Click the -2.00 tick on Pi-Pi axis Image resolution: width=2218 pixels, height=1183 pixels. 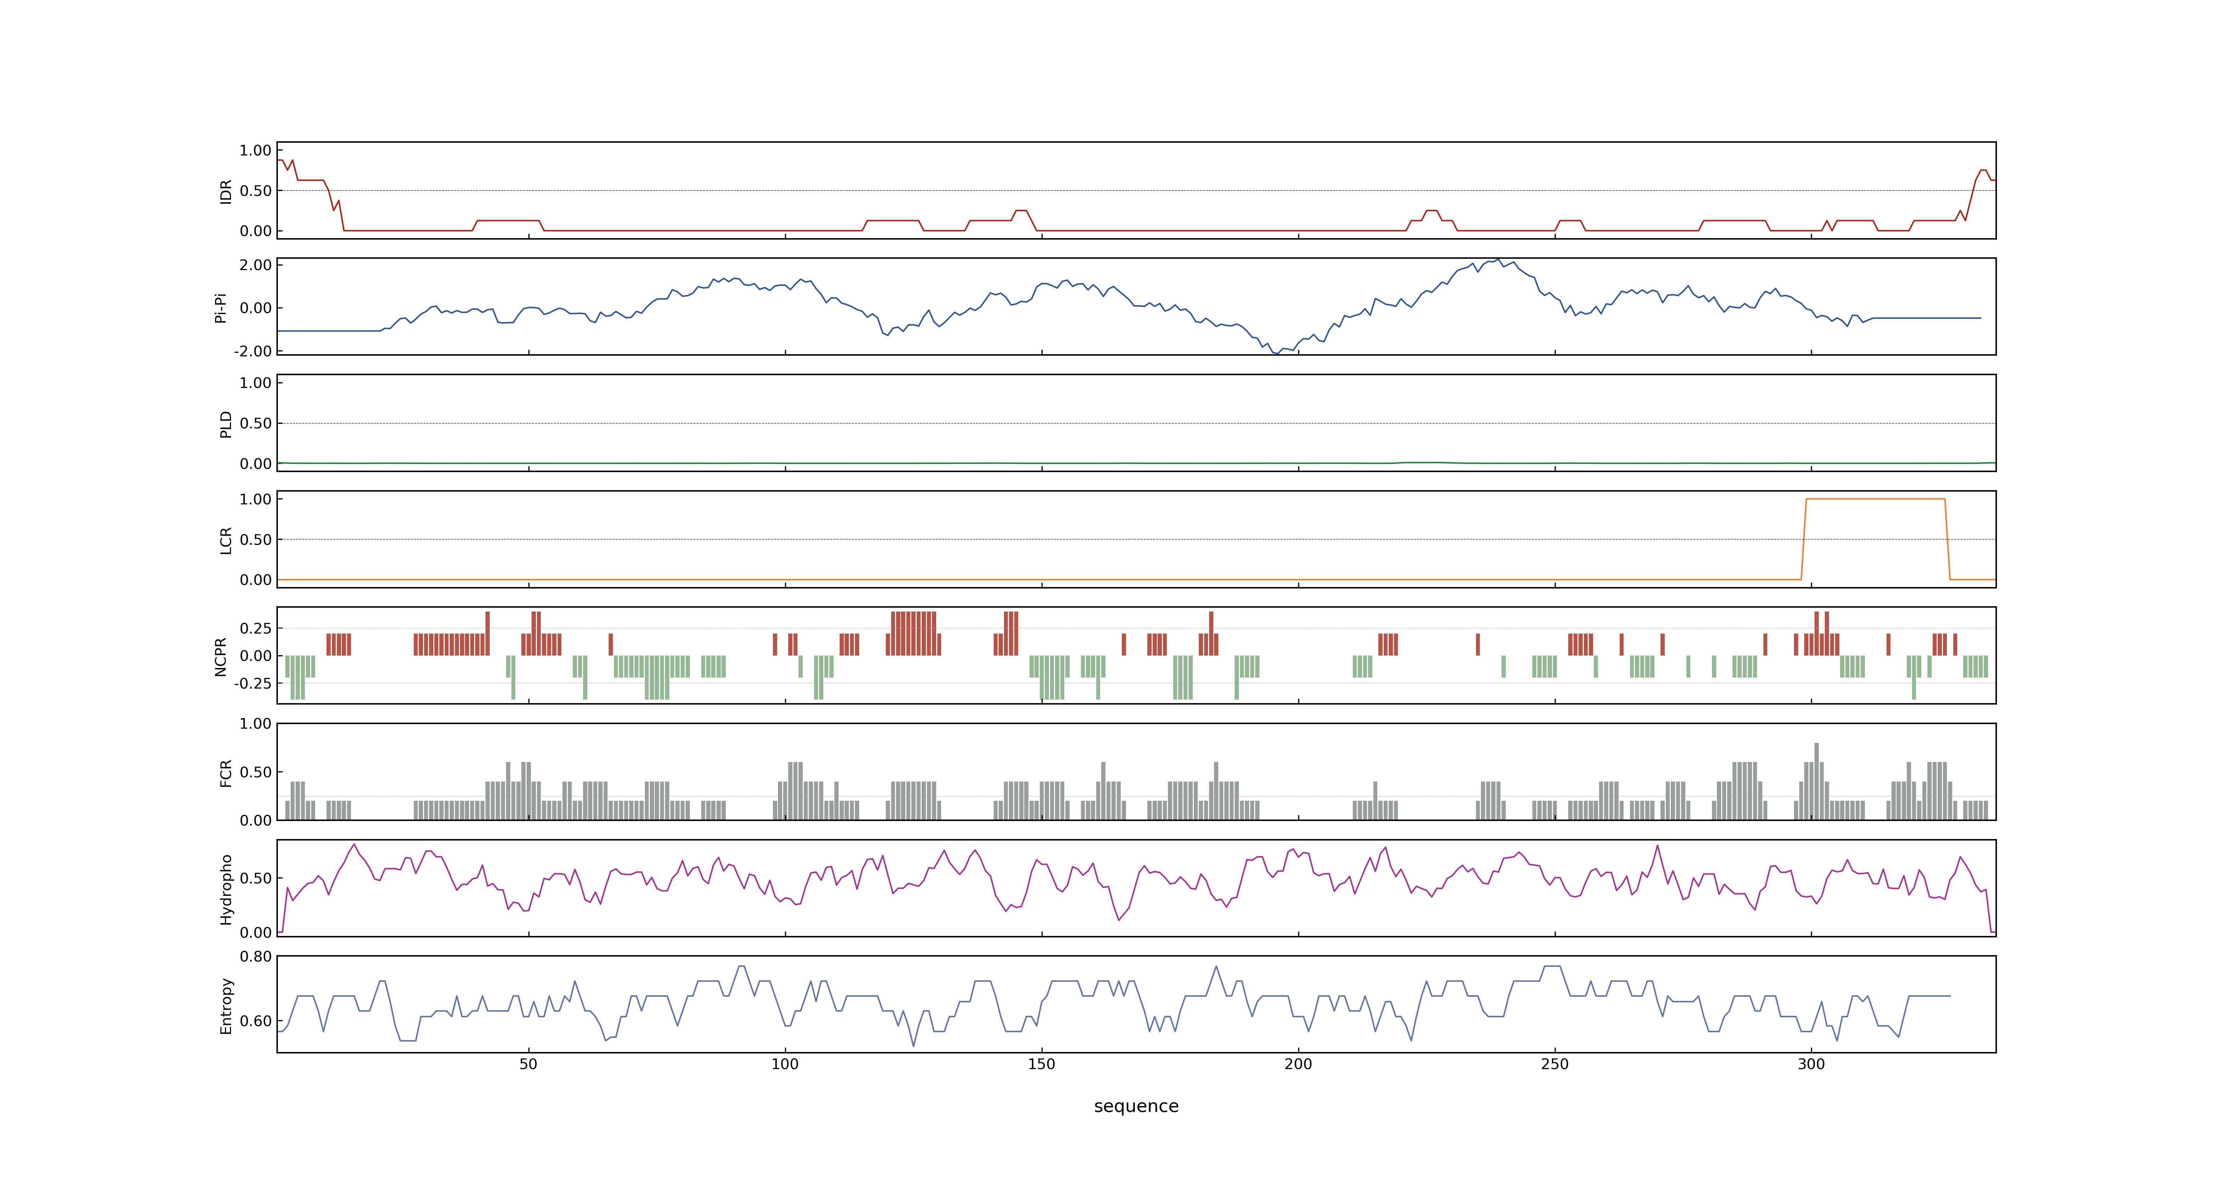tap(252, 351)
